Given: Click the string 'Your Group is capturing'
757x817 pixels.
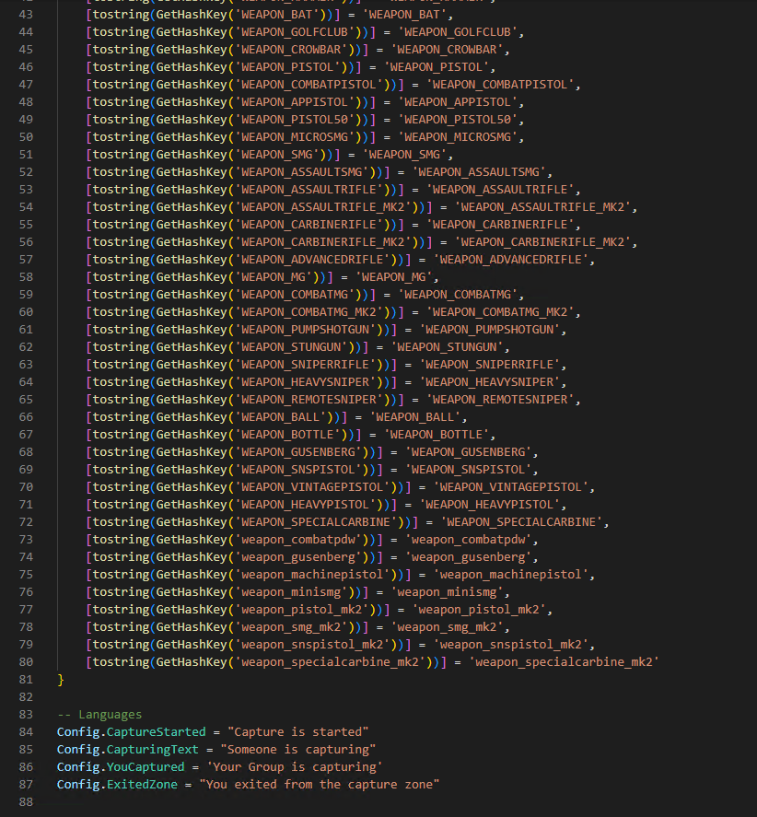Looking at the screenshot, I should click(295, 767).
